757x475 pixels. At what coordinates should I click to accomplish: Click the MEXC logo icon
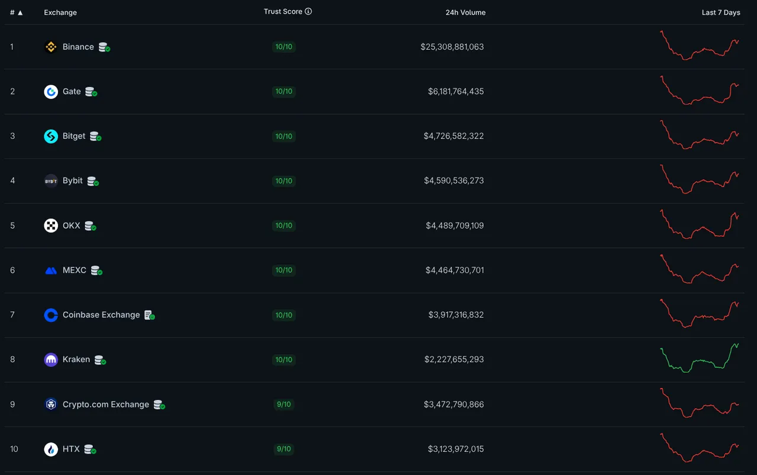click(x=51, y=270)
